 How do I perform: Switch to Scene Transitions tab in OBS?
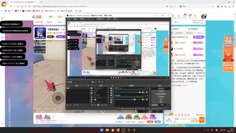tap(155, 105)
